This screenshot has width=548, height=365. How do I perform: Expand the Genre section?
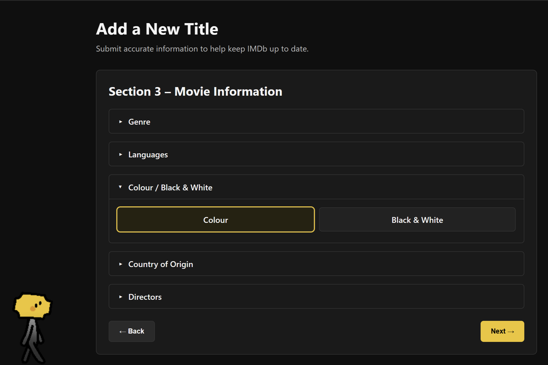point(139,122)
